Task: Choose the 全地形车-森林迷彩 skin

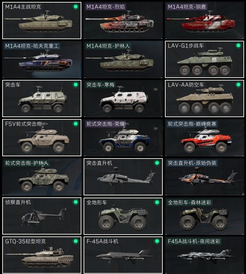Action: (204, 216)
